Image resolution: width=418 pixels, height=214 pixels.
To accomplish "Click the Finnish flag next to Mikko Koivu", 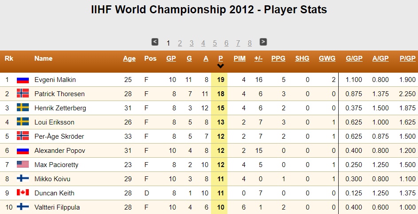I will pyautogui.click(x=23, y=179).
